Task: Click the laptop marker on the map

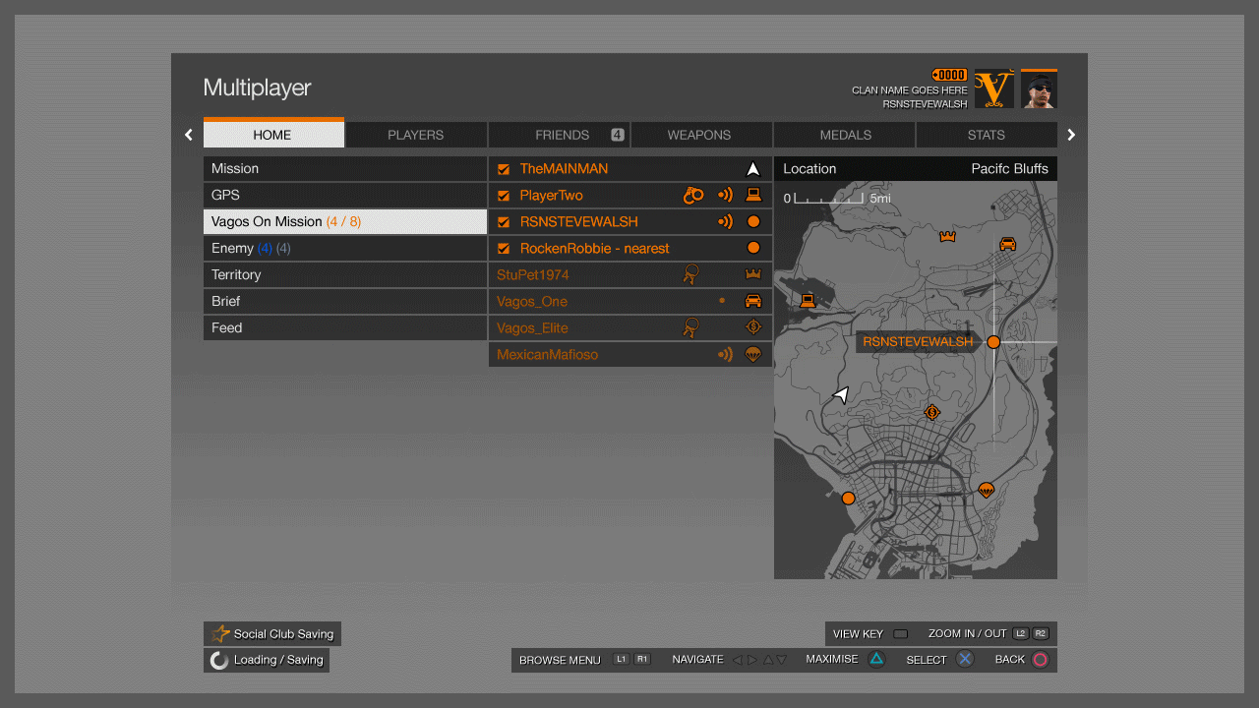Action: pos(808,300)
